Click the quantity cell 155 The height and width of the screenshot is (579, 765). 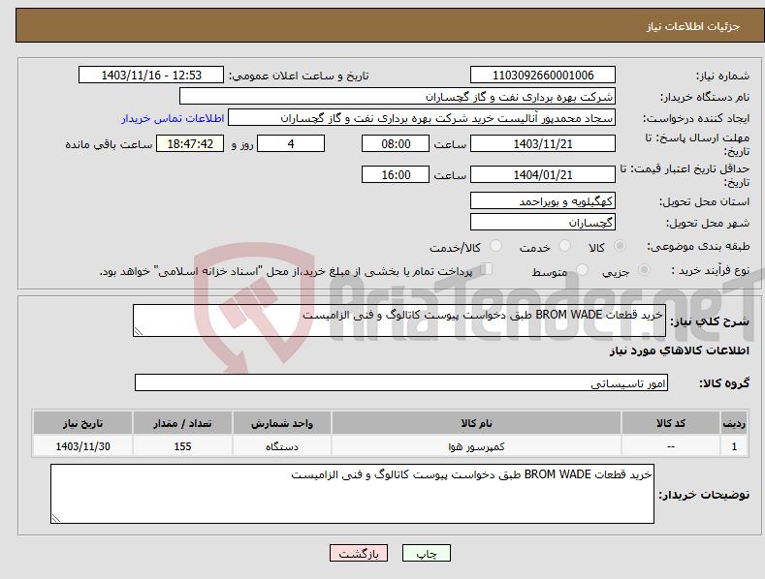(x=182, y=446)
